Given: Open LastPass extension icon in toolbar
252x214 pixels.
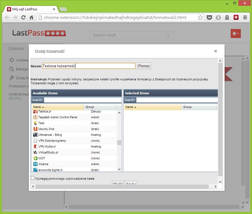Looking at the screenshot, I should tap(236, 18).
